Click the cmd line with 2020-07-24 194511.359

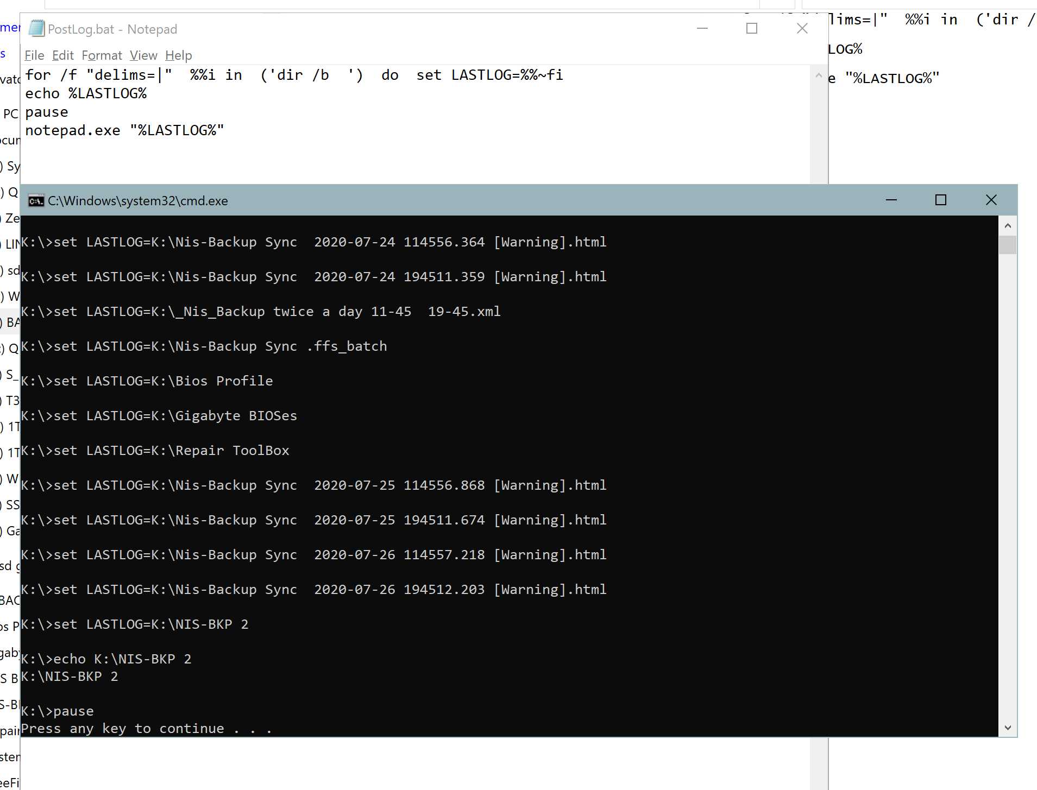click(x=313, y=277)
